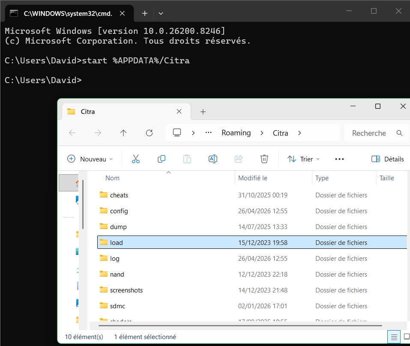Maximize the Explorer window
Image resolution: width=410 pixels, height=346 pixels.
[x=377, y=106]
